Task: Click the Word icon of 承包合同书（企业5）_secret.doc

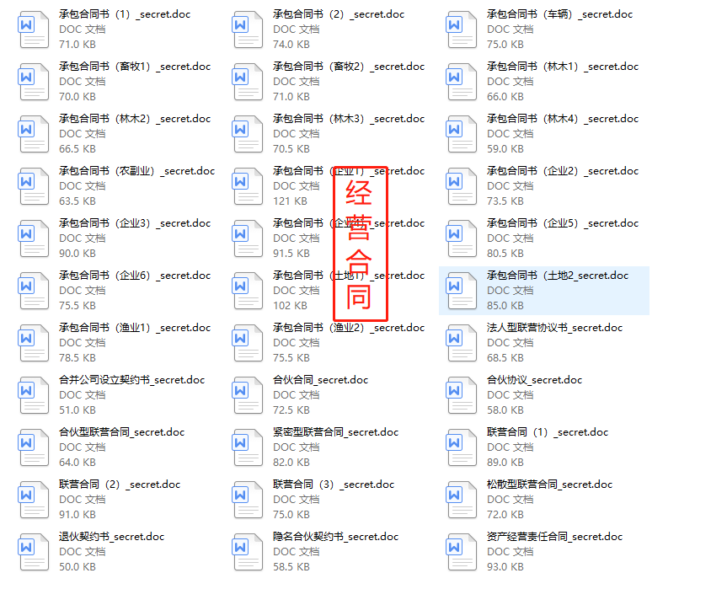Action: (x=461, y=238)
